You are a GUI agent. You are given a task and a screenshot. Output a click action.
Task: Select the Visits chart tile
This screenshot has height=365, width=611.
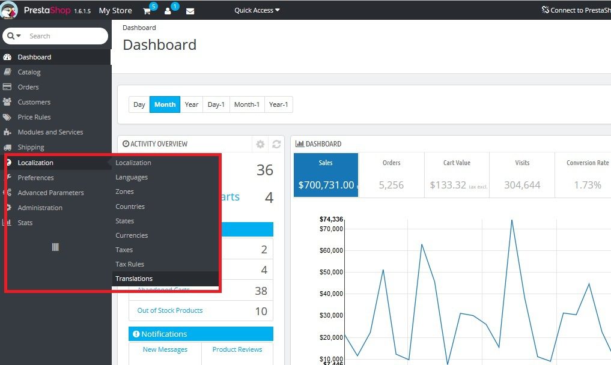[522, 175]
